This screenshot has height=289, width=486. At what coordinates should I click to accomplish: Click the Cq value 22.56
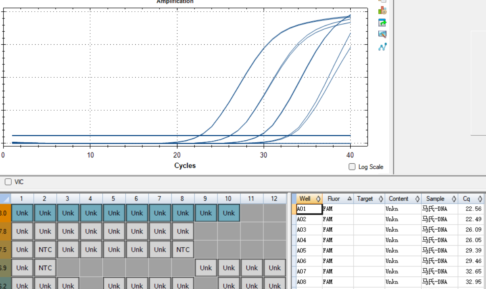473,209
